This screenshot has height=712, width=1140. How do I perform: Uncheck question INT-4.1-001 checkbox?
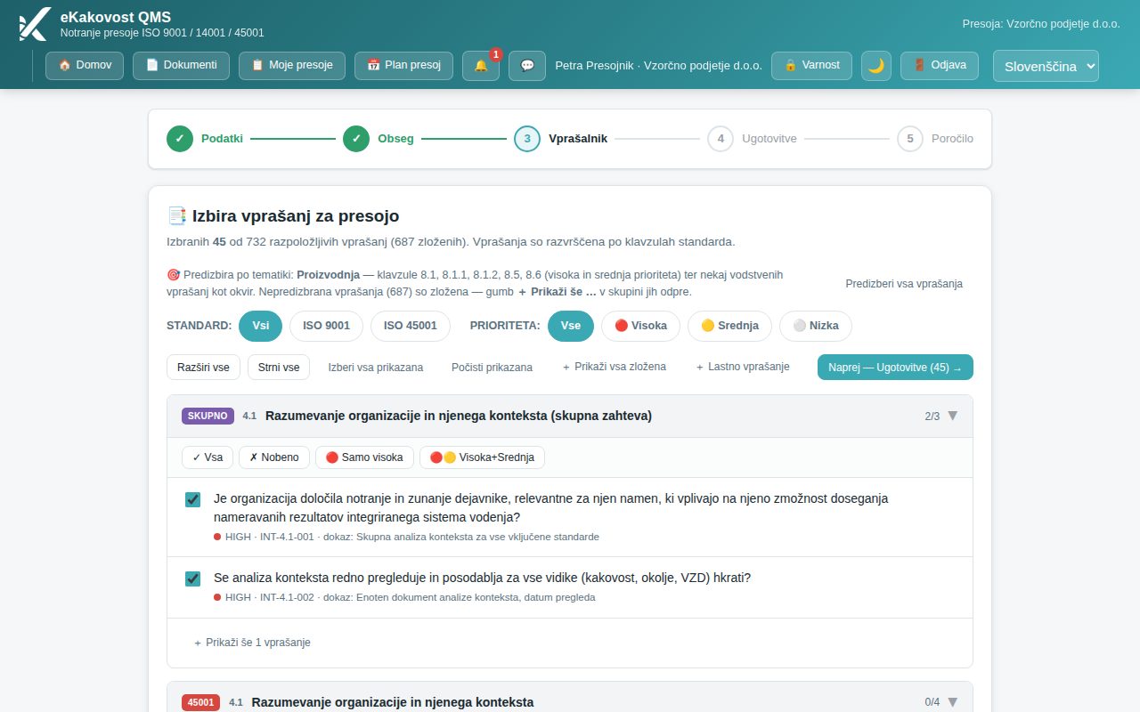[192, 499]
